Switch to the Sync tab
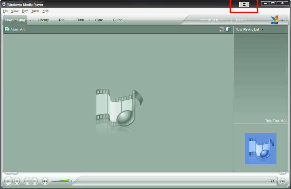This screenshot has width=291, height=189. 99,20
